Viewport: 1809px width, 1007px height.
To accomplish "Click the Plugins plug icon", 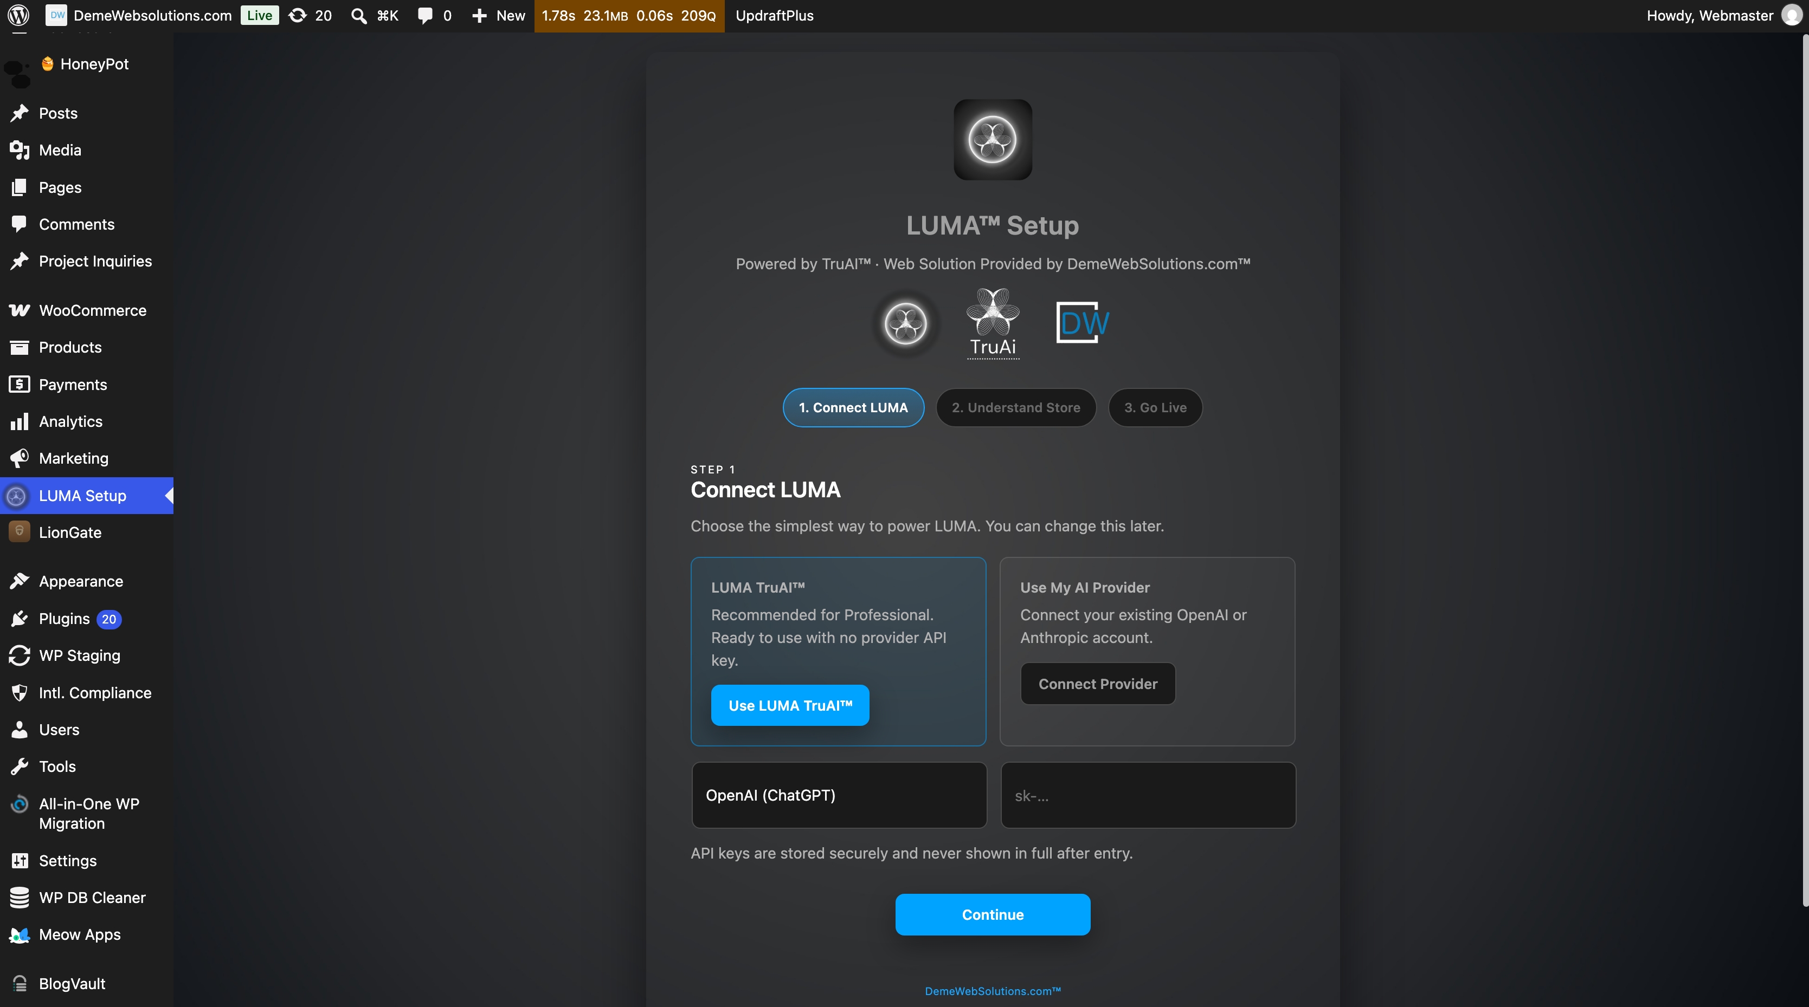I will pos(20,618).
